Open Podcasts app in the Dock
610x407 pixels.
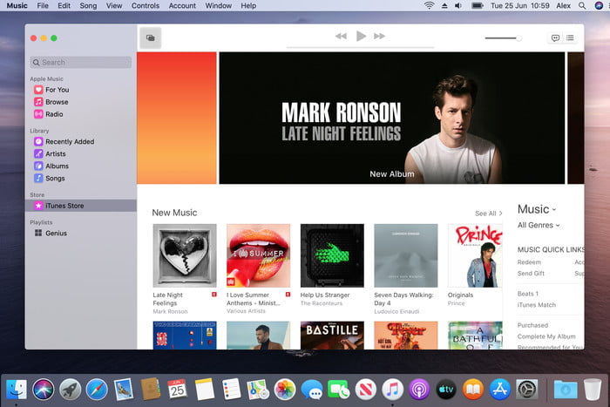click(419, 389)
